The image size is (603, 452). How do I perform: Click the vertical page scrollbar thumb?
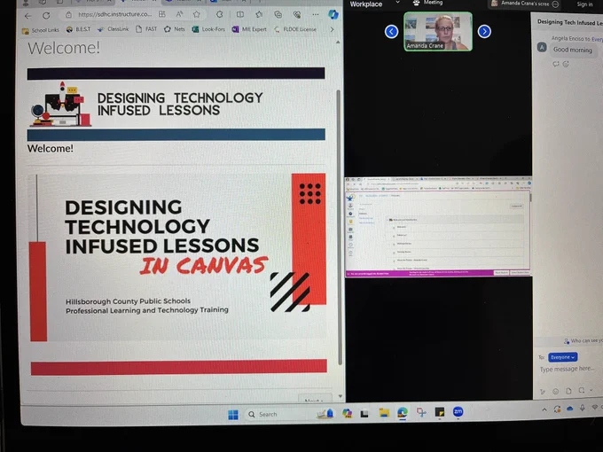(x=339, y=227)
